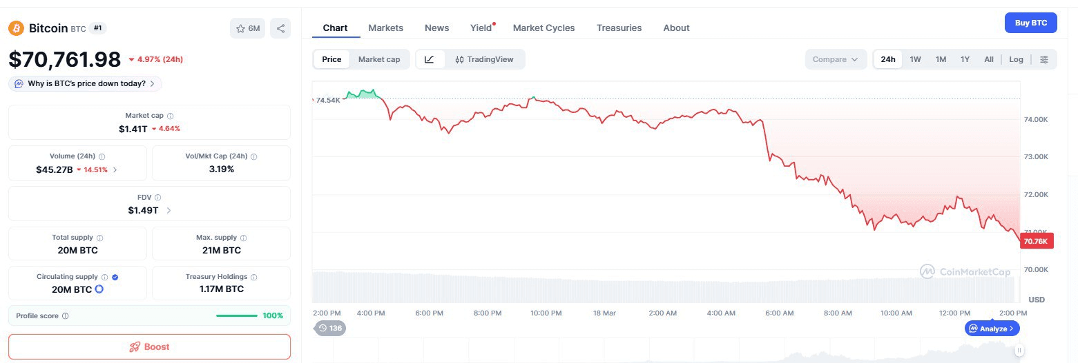Image resolution: width=1078 pixels, height=363 pixels.
Task: Expand the FDV details chevron
Action: [169, 210]
